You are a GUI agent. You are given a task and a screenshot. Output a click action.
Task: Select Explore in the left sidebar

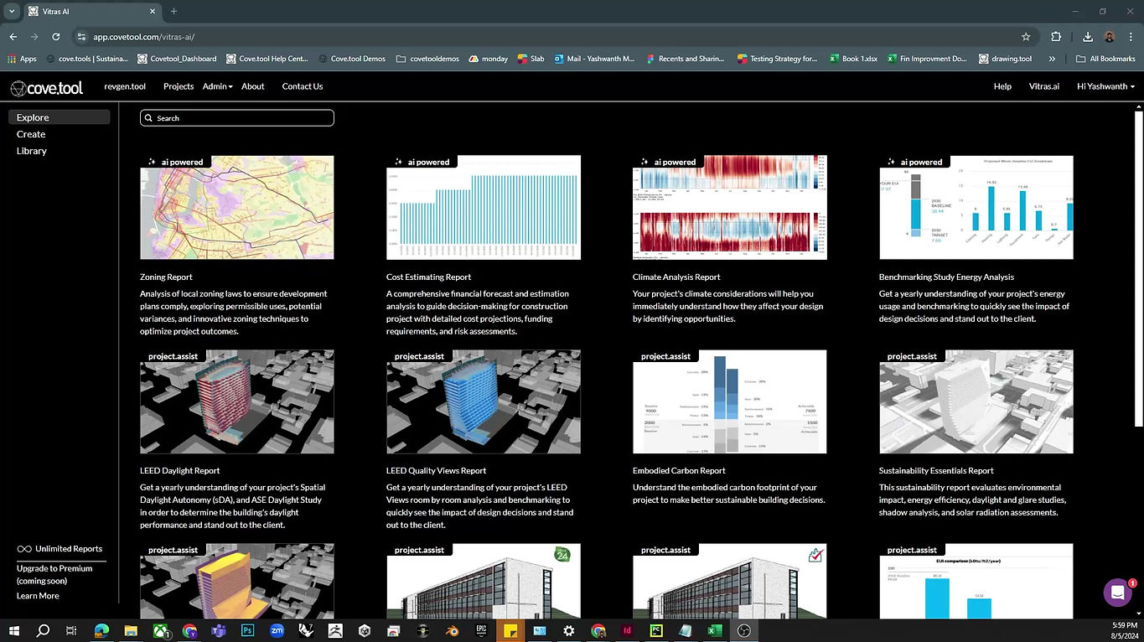59,117
